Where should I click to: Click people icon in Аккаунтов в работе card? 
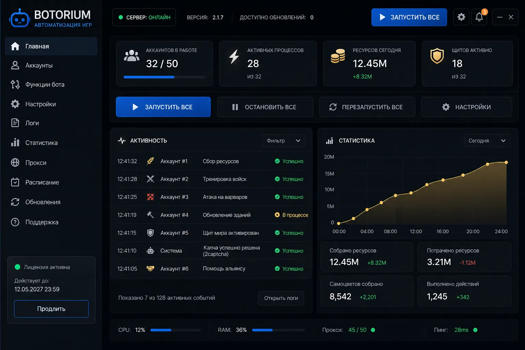click(x=132, y=56)
